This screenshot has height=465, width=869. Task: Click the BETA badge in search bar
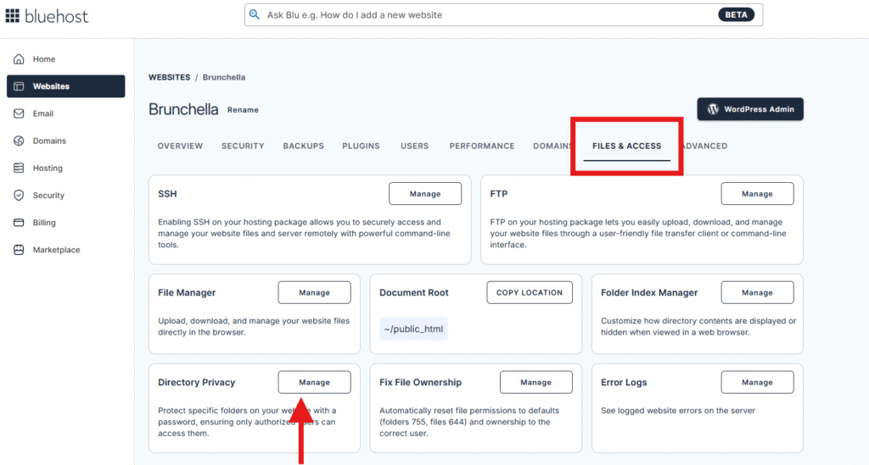point(736,15)
